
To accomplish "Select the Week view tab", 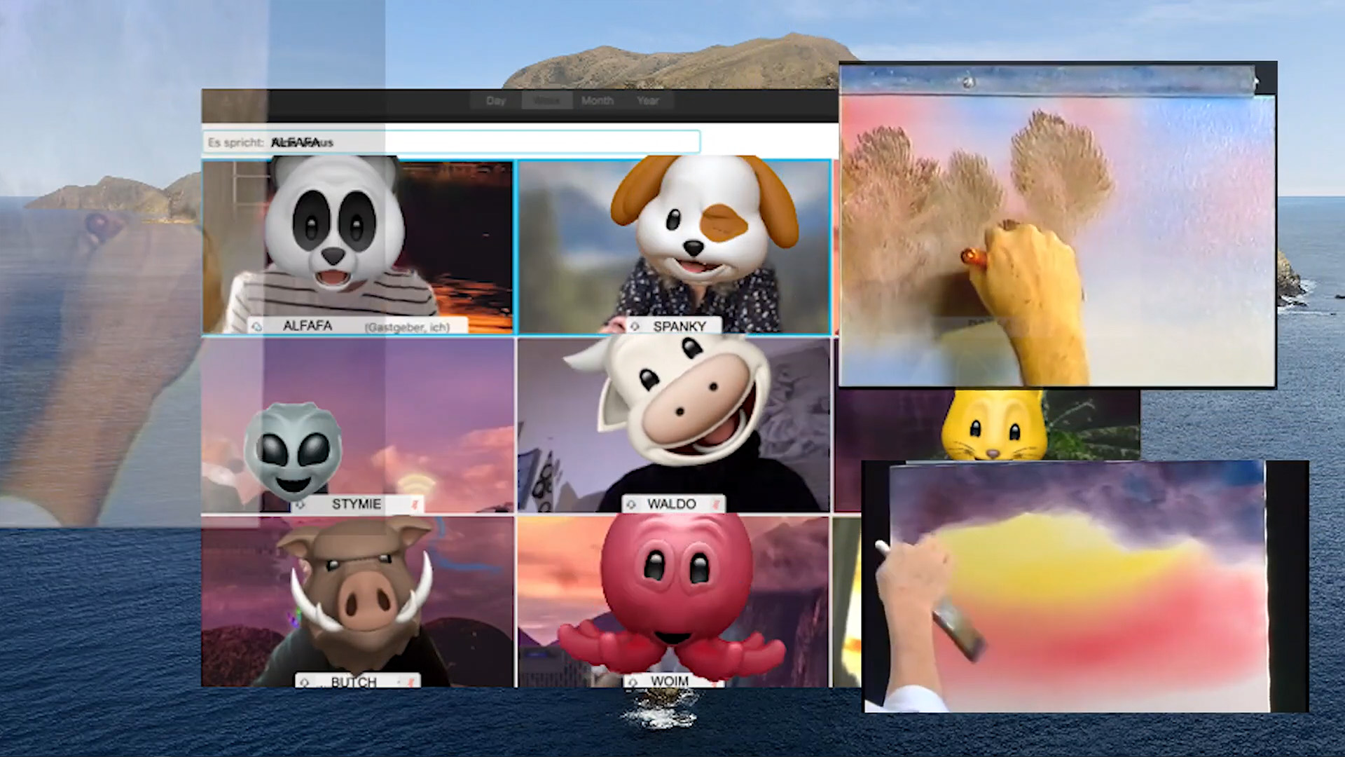I will pyautogui.click(x=546, y=101).
